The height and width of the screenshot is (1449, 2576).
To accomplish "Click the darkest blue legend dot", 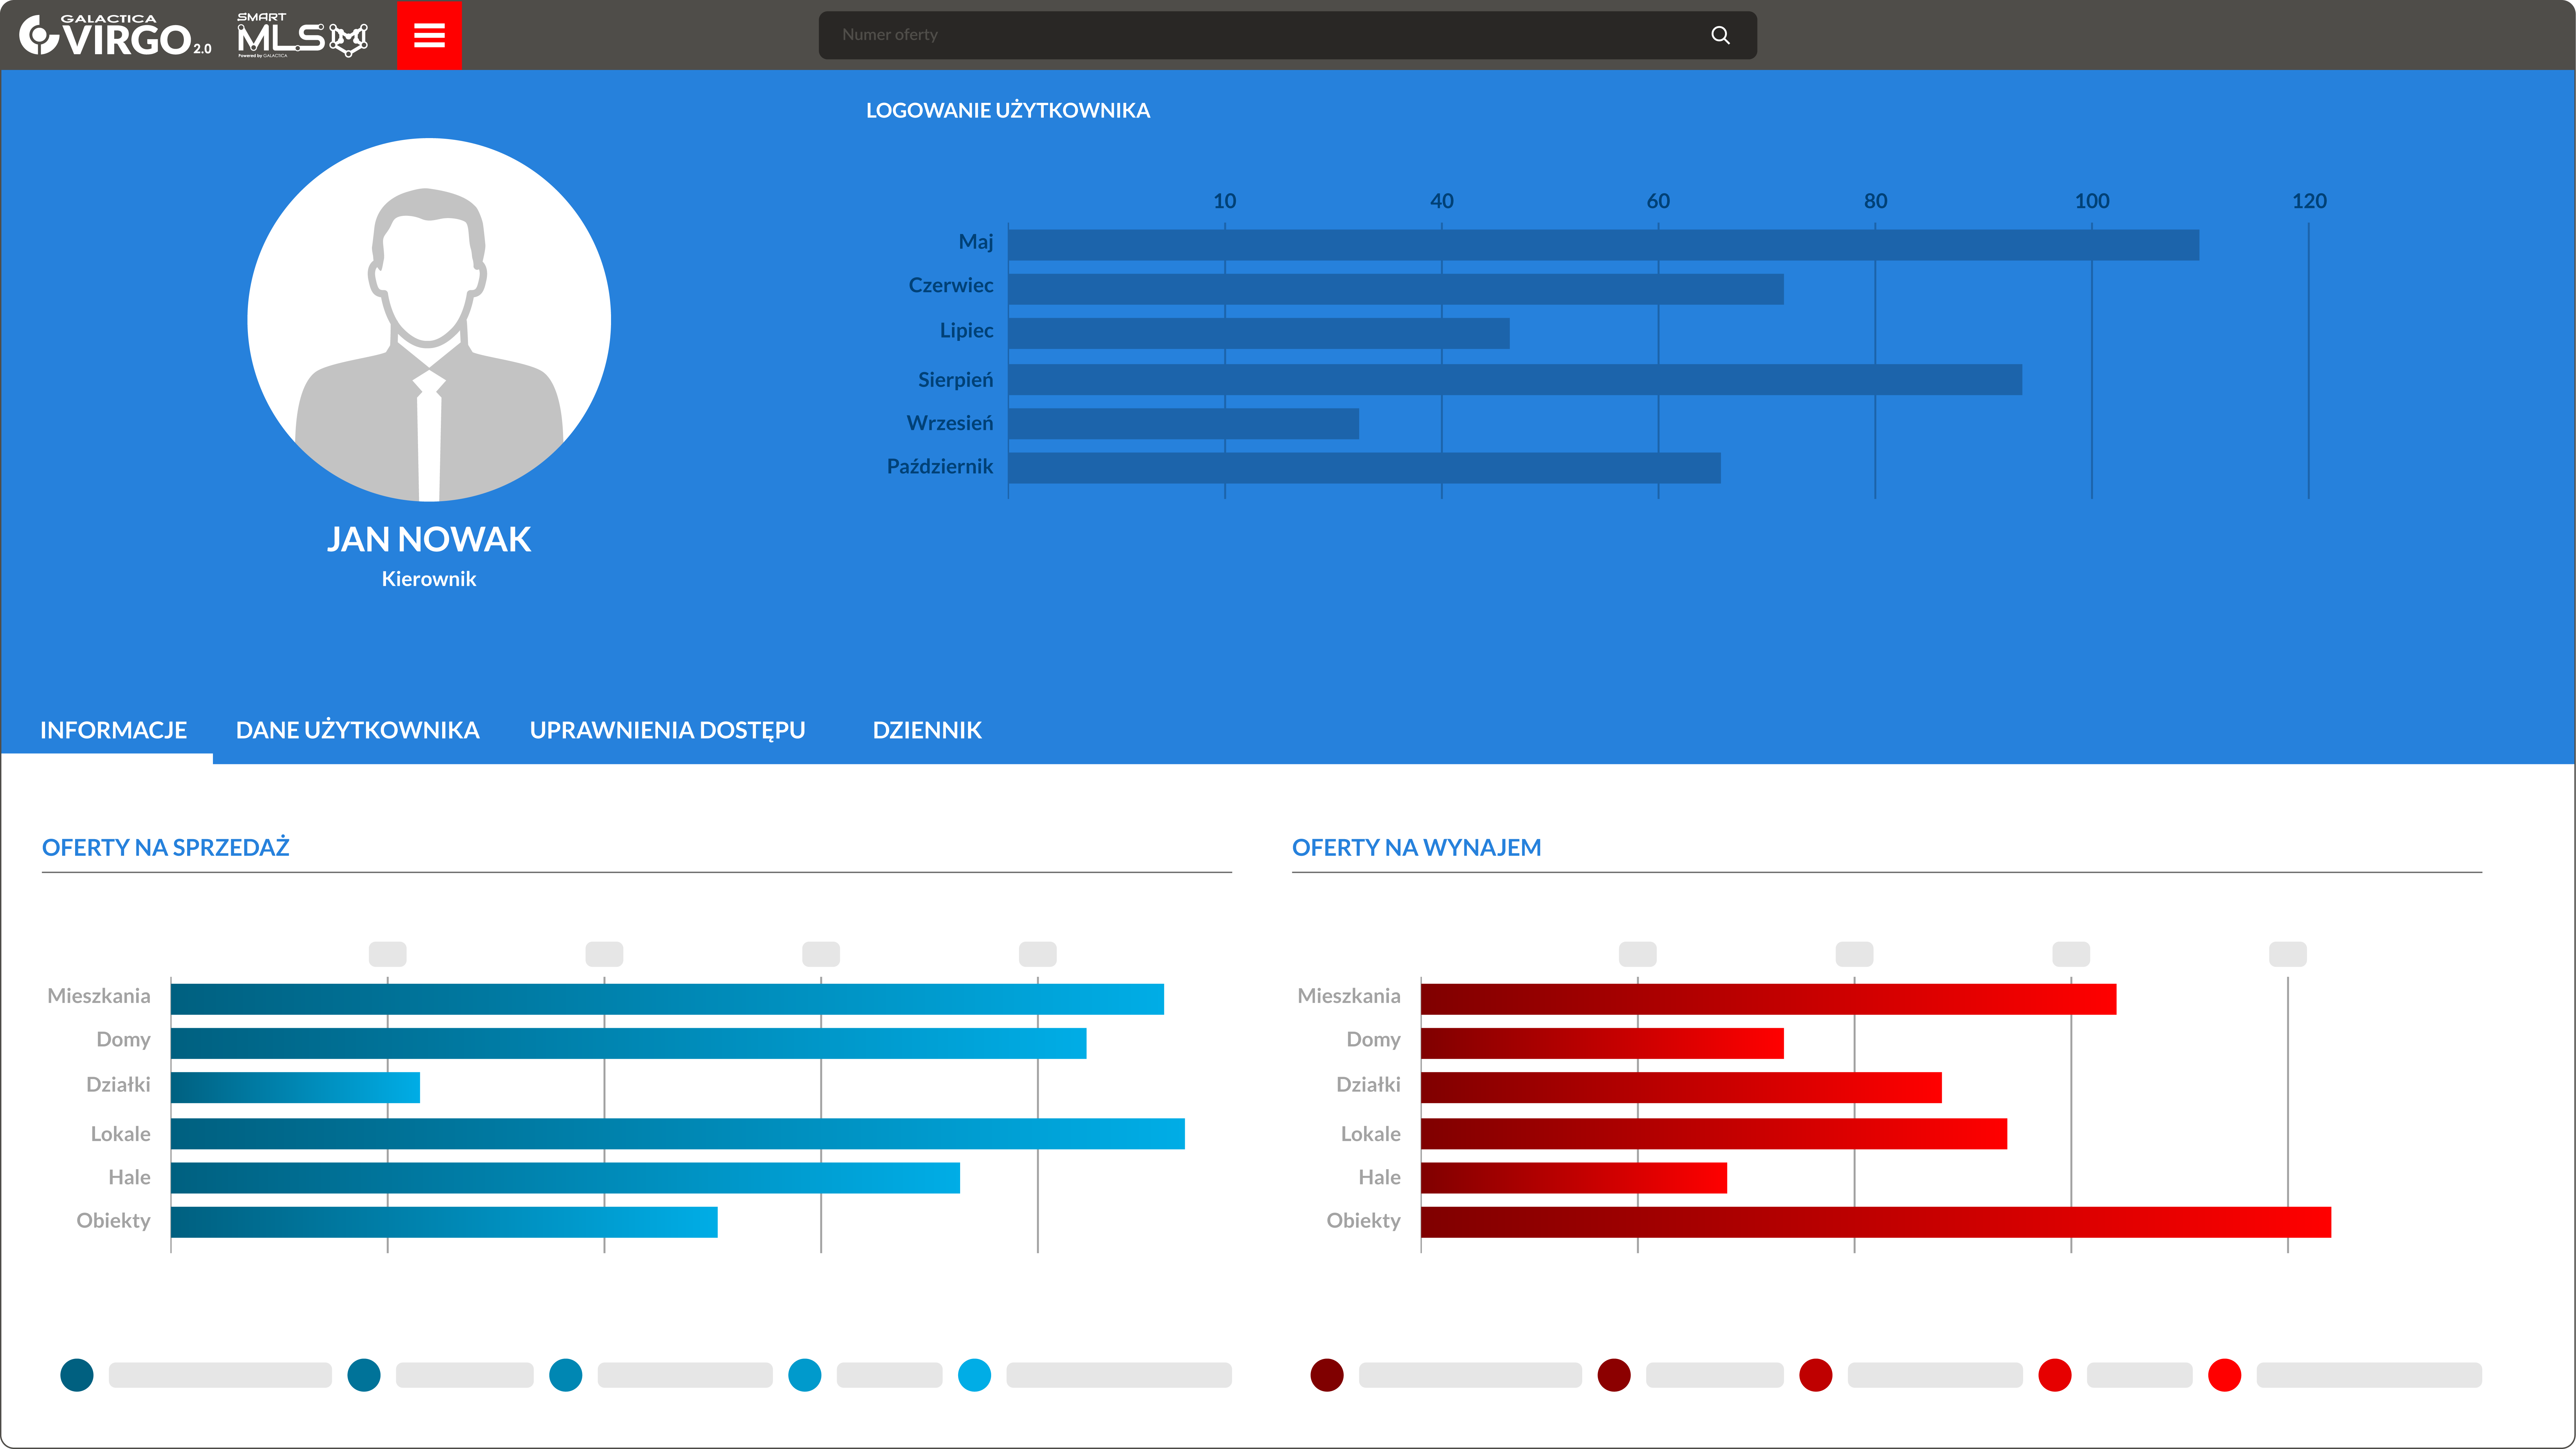I will click(77, 1375).
